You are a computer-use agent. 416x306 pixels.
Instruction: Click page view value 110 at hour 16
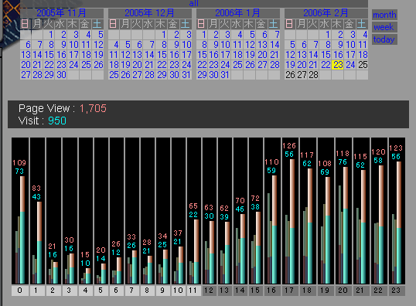(x=271, y=162)
